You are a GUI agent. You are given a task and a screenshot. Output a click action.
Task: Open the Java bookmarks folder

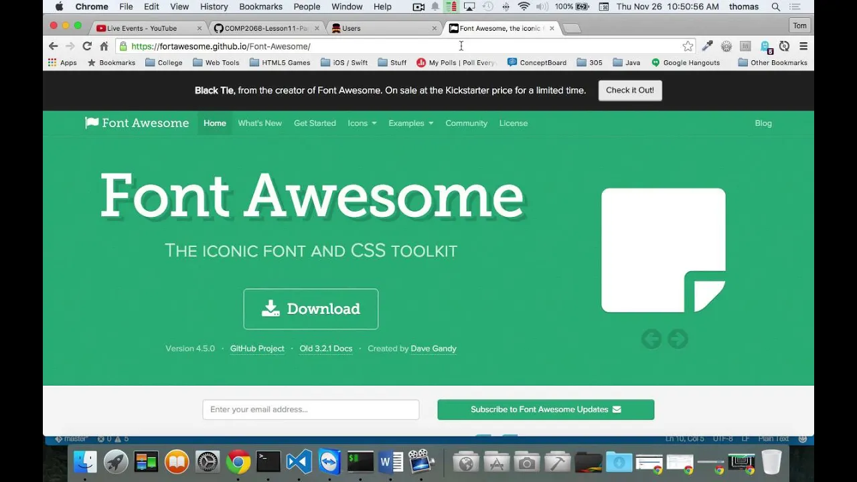coord(626,62)
